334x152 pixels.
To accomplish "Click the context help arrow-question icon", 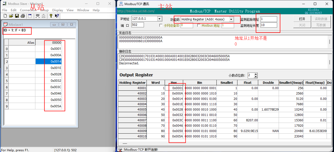I will click(57, 16).
